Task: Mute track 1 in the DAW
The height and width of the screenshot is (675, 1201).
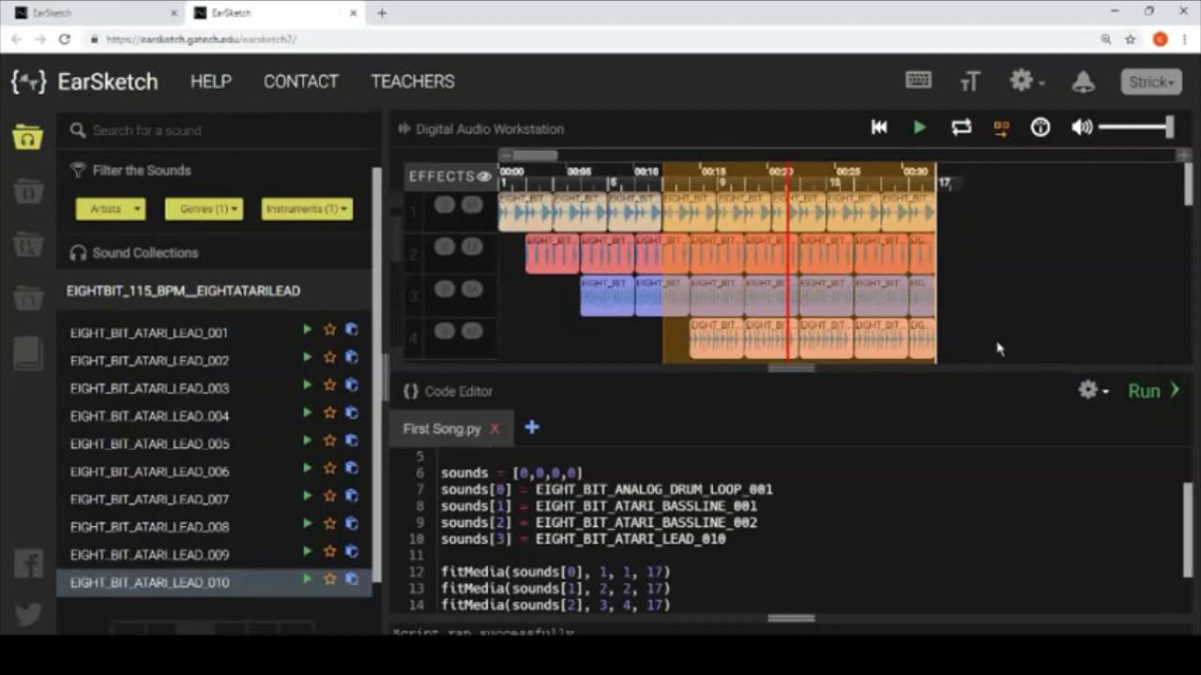Action: pos(472,204)
